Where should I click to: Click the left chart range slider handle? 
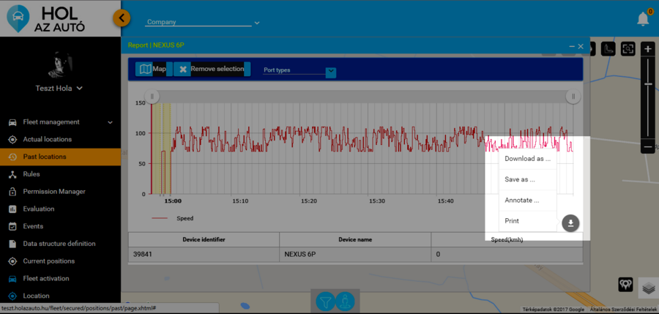[152, 96]
